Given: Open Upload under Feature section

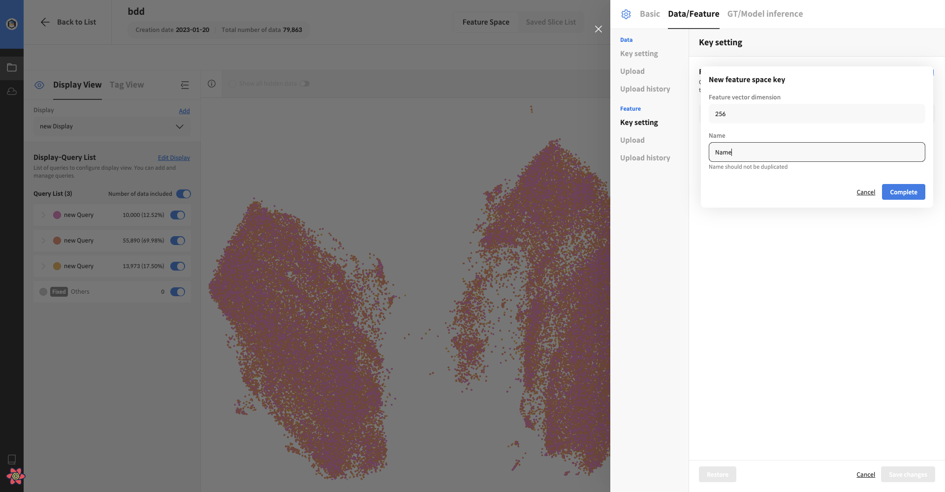Looking at the screenshot, I should pyautogui.click(x=632, y=140).
